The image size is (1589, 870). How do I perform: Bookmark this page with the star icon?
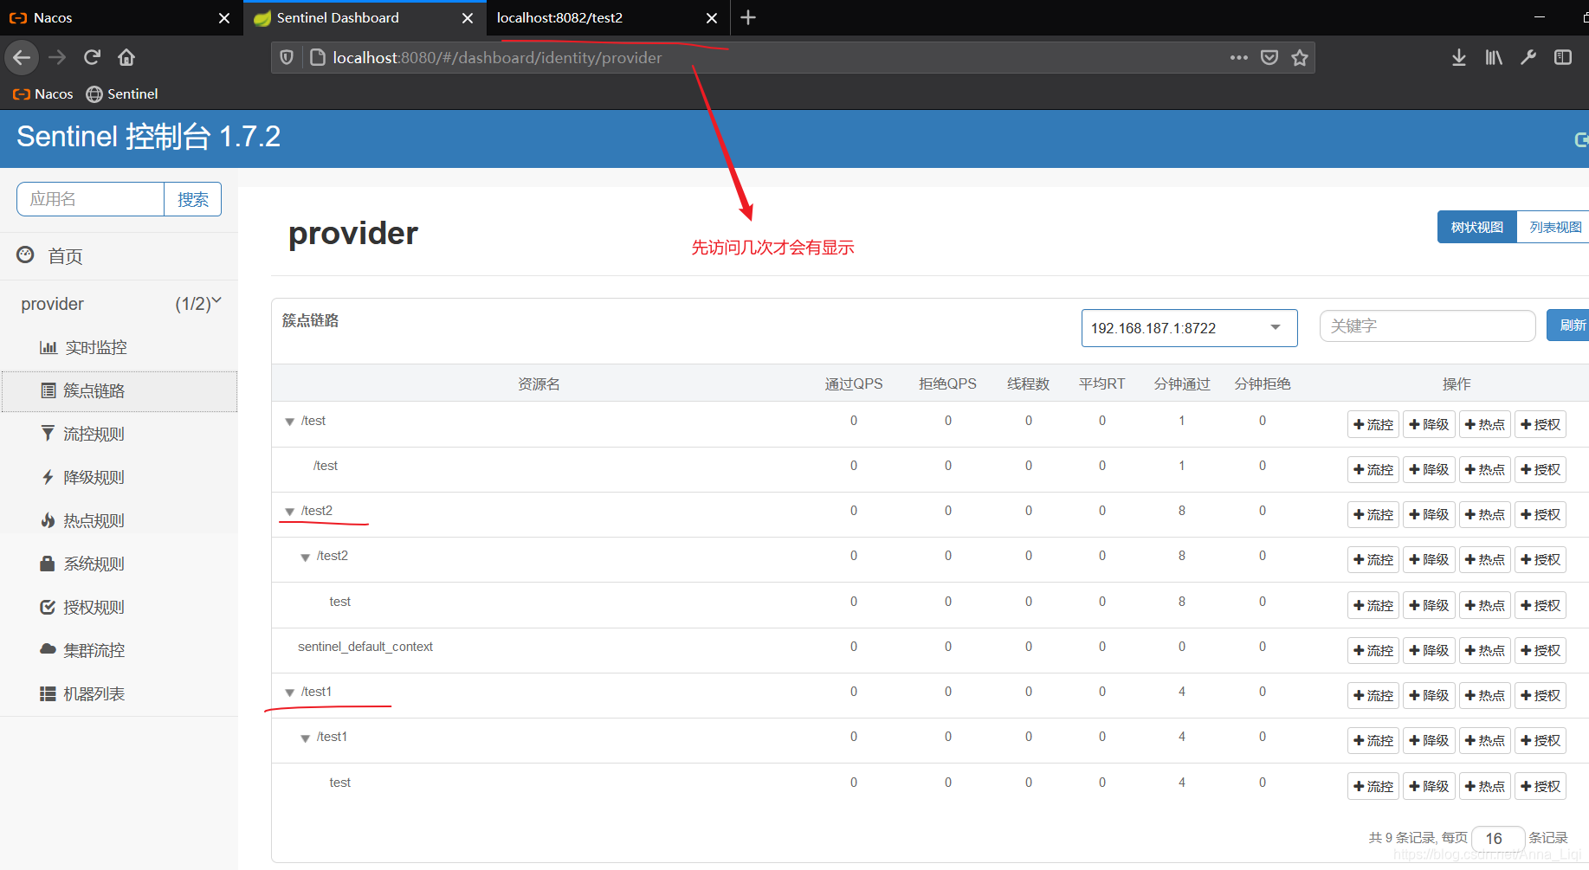pos(1300,57)
